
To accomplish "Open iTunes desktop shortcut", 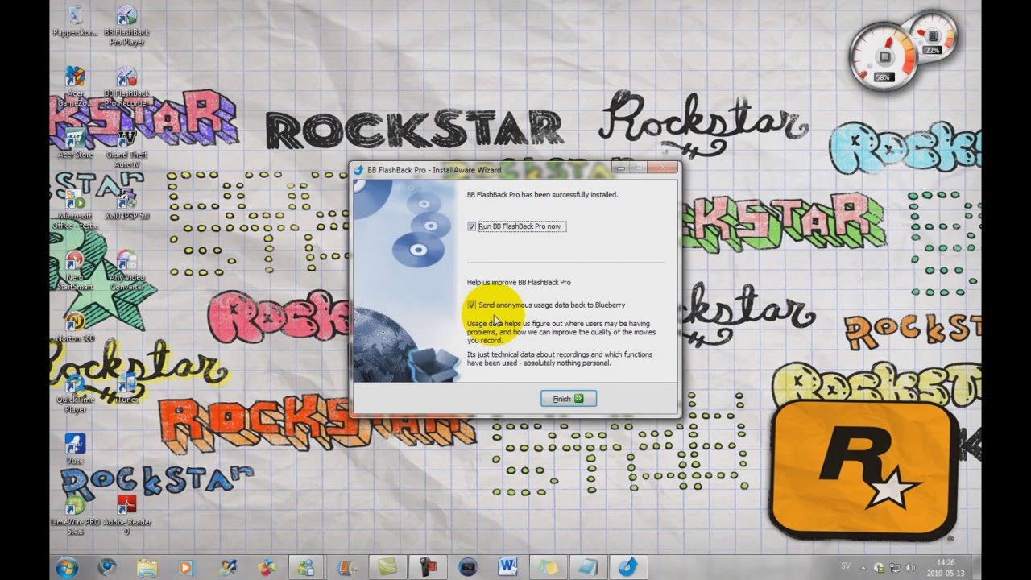I will tap(126, 388).
